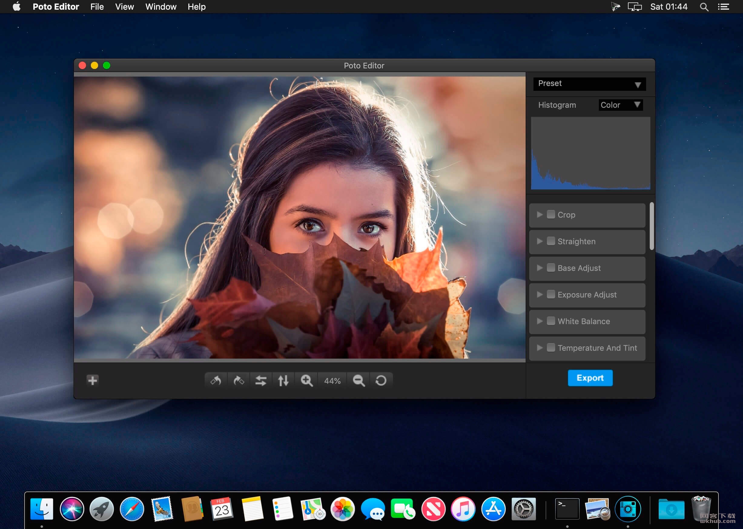
Task: Open Finder from the Dock
Action: click(x=42, y=509)
